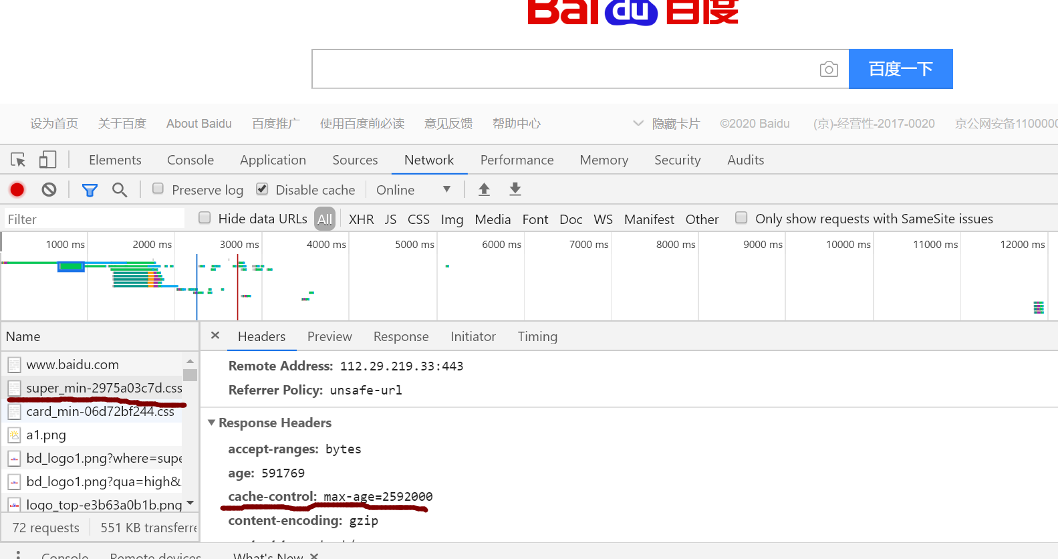This screenshot has height=559, width=1058.
Task: Open the 百度推广 link
Action: point(276,124)
